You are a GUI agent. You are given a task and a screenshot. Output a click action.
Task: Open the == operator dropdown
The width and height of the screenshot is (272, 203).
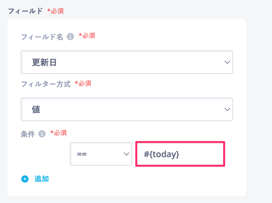point(101,154)
